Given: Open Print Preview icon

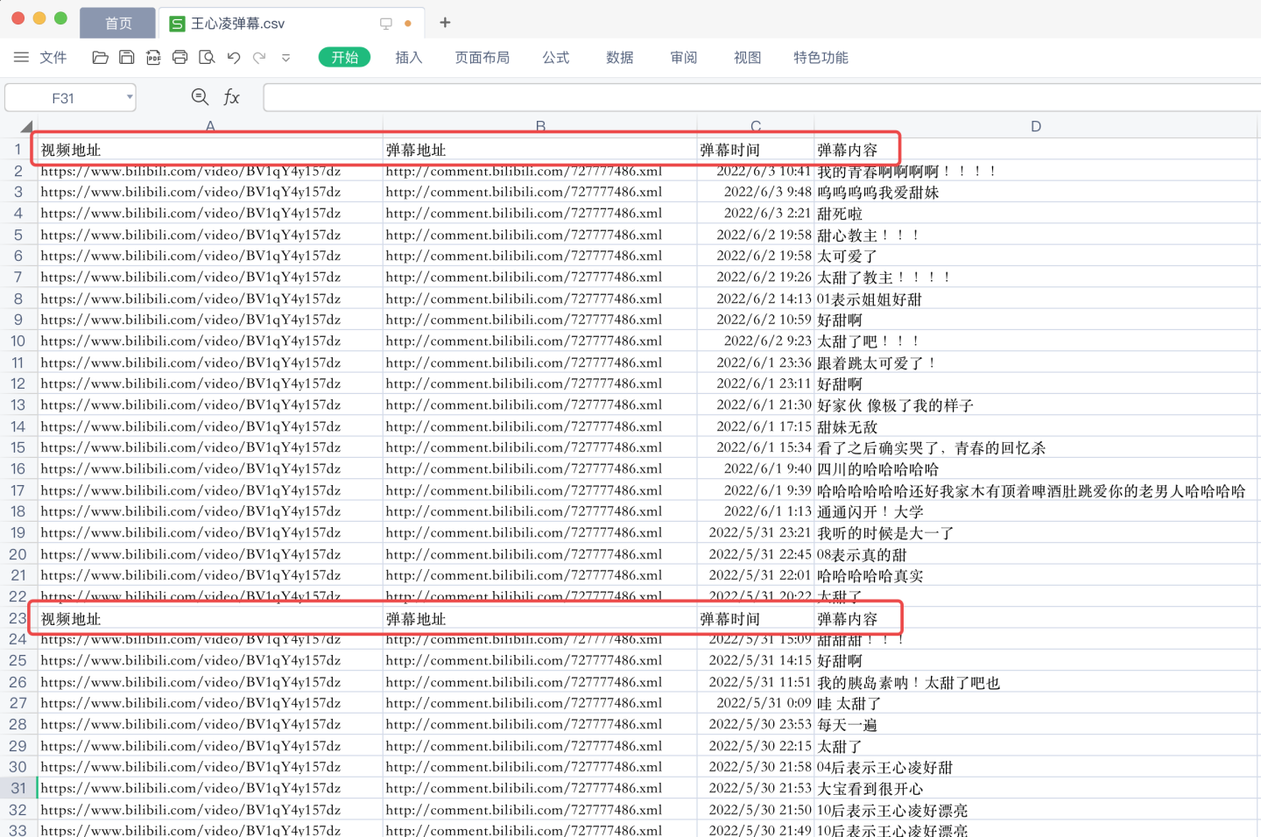Looking at the screenshot, I should 207,58.
